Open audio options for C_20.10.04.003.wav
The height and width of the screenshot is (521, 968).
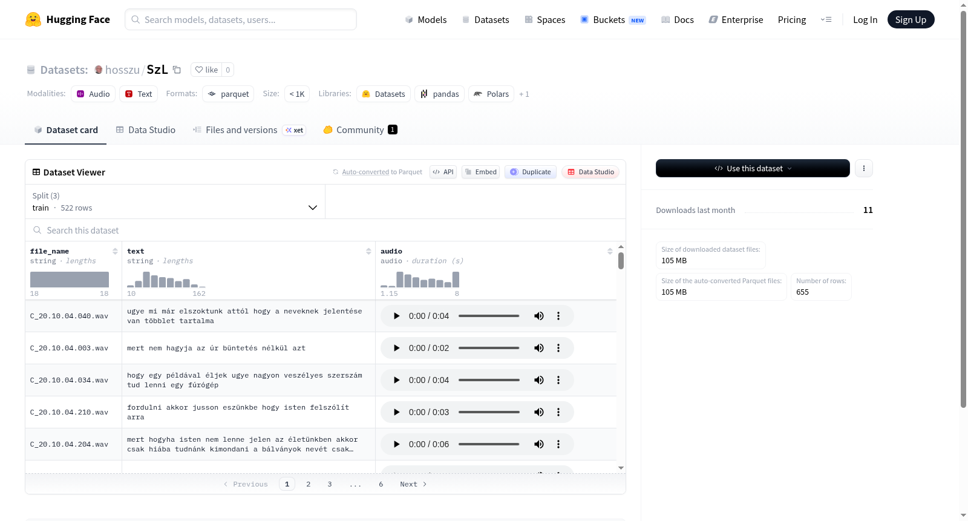tap(558, 348)
